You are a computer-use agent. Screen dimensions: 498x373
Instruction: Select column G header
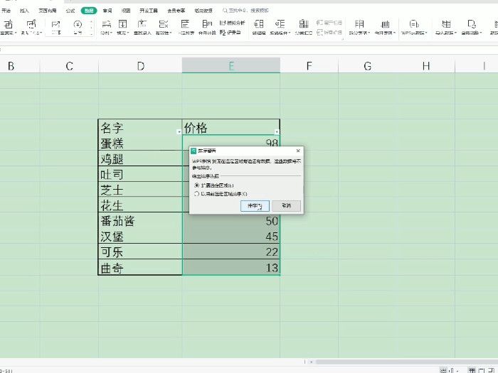coord(368,65)
